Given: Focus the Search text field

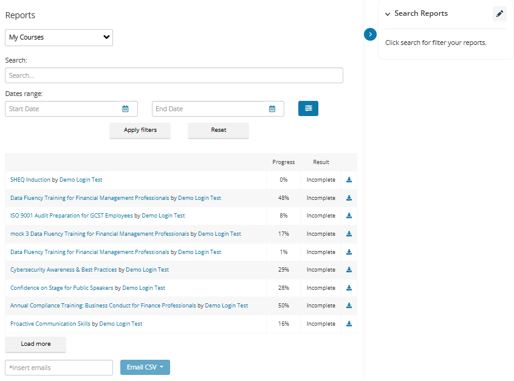Looking at the screenshot, I should pos(174,75).
